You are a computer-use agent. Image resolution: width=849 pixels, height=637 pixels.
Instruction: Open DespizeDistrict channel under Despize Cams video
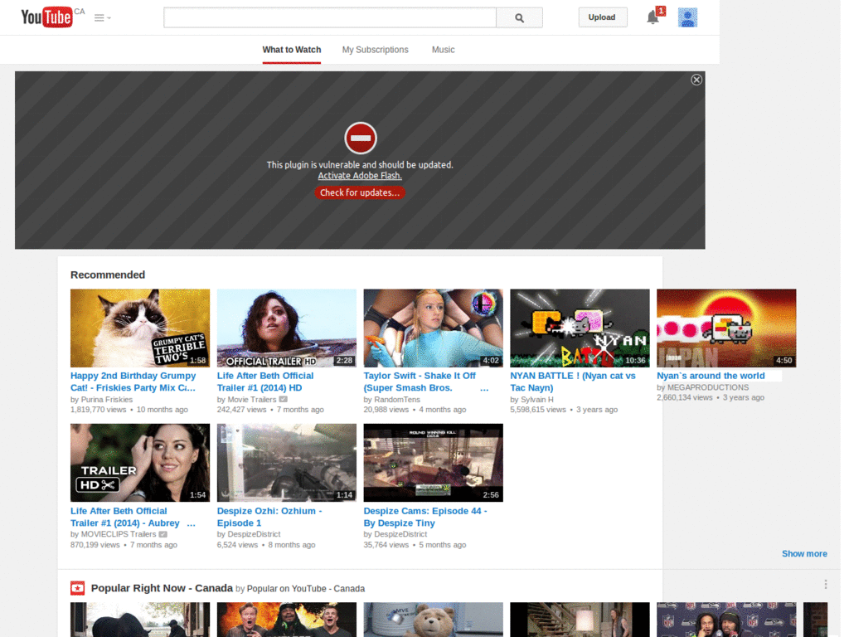tap(400, 534)
